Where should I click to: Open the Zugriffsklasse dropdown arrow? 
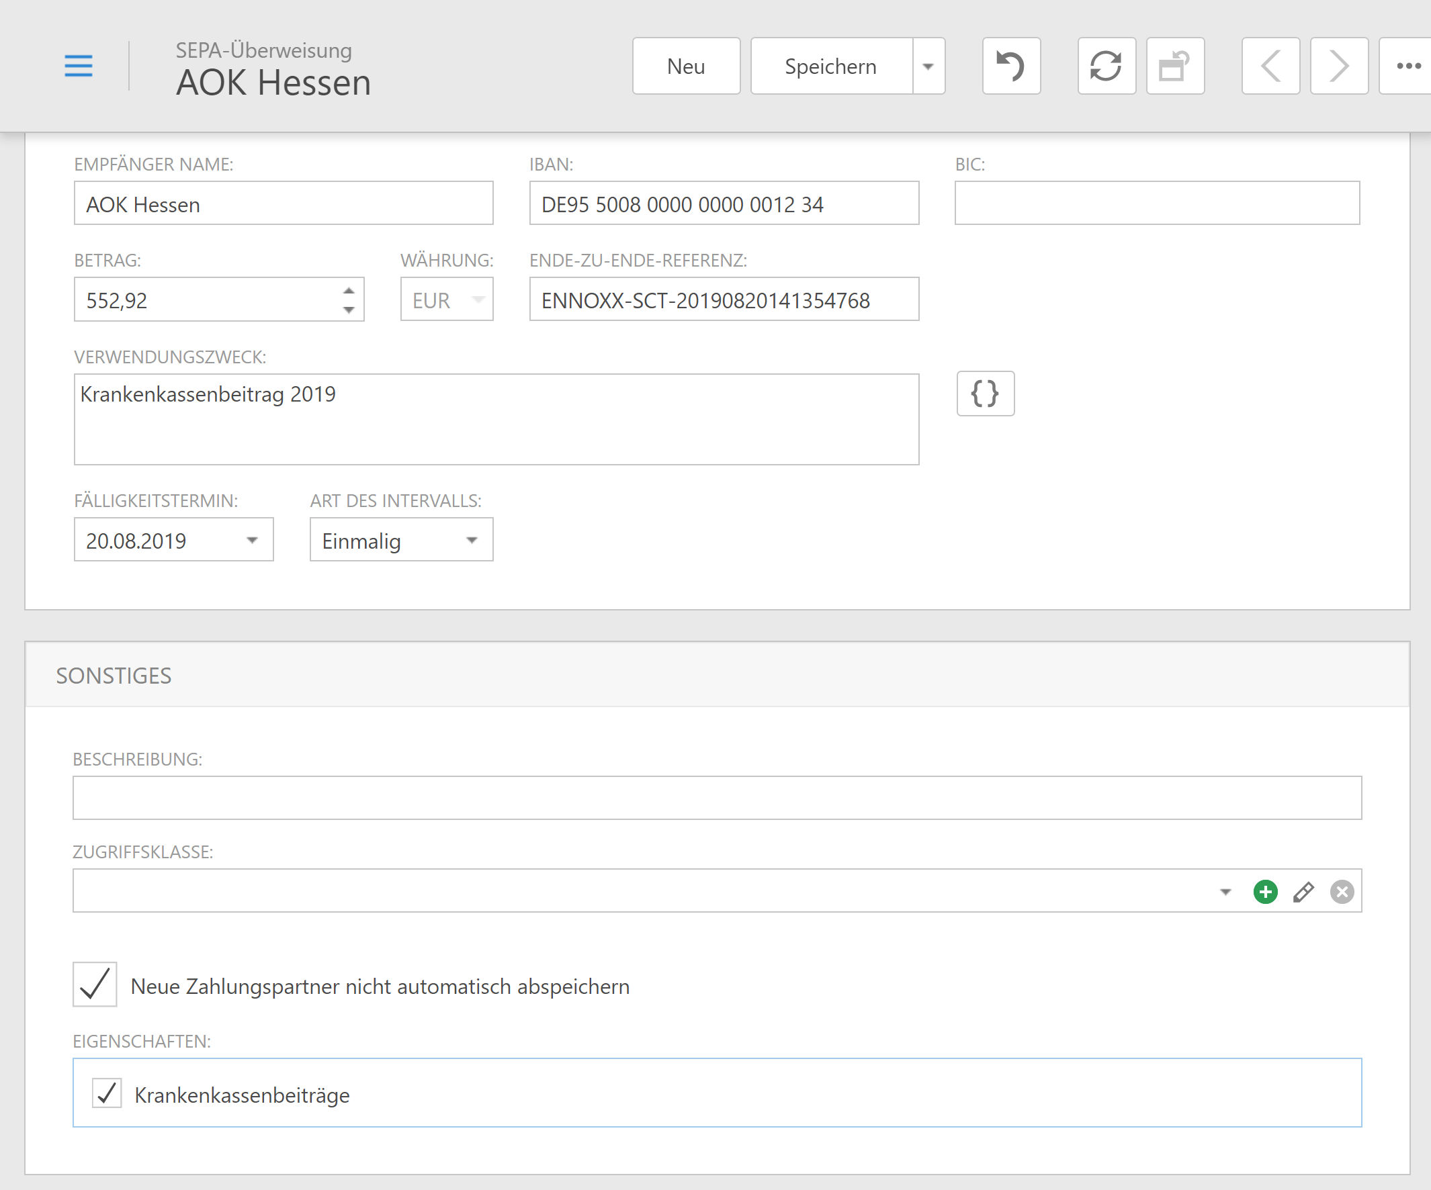[x=1225, y=892]
